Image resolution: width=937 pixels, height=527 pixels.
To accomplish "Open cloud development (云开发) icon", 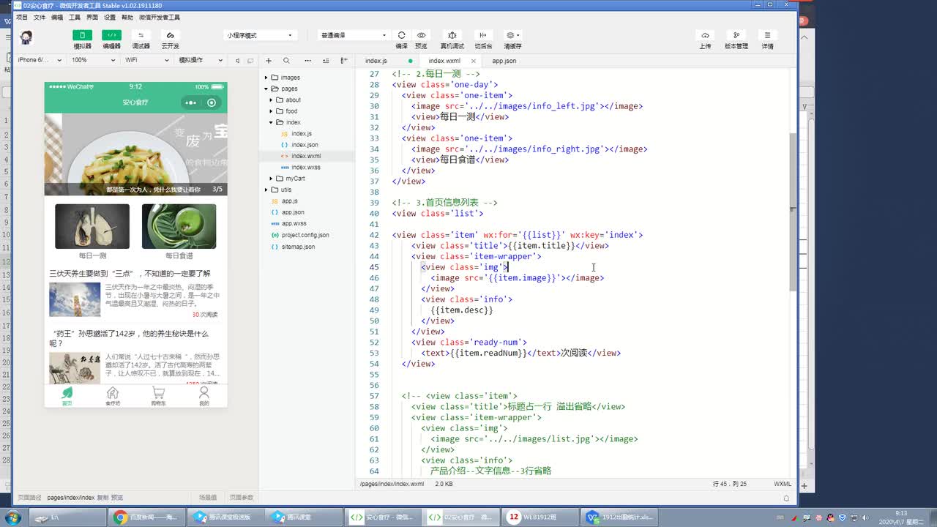I will tap(170, 35).
